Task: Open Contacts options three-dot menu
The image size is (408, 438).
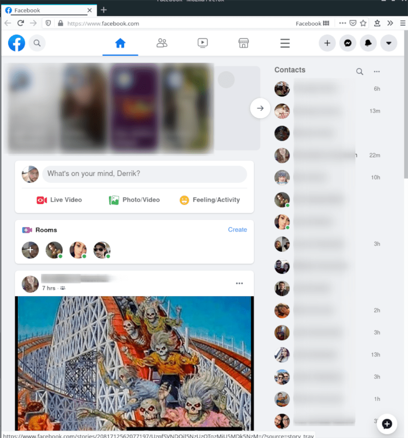Action: [x=377, y=72]
